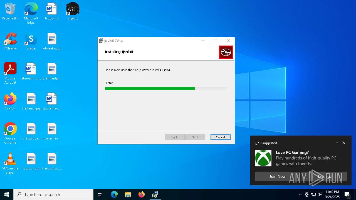Image resolution: width=356 pixels, height=200 pixels.
Task: Select the almostsingl... Word document
Action: click(31, 71)
